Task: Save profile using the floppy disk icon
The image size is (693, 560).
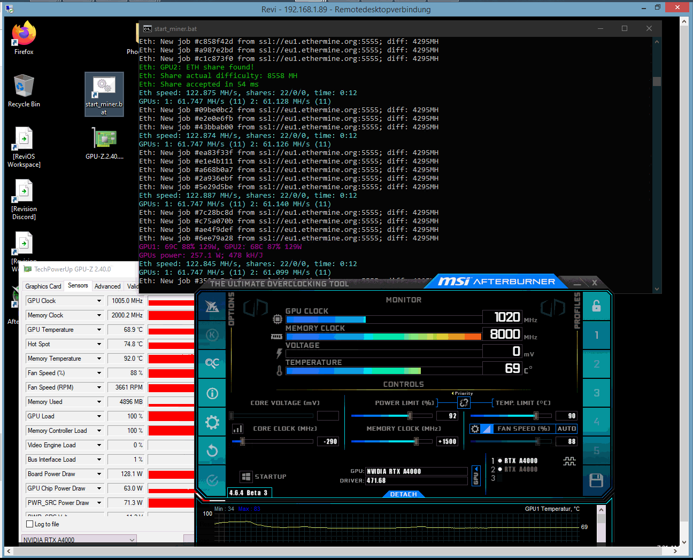Action: click(x=596, y=480)
